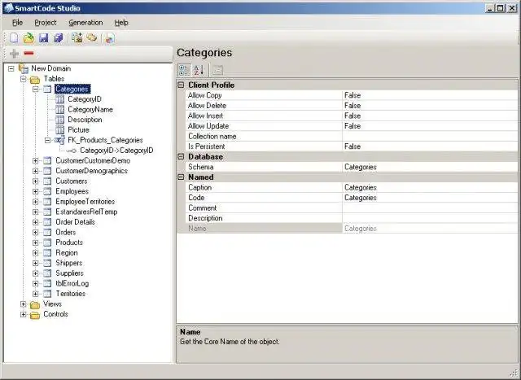Edit the Caption property value
The width and height of the screenshot is (521, 380).
pyautogui.click(x=430, y=188)
